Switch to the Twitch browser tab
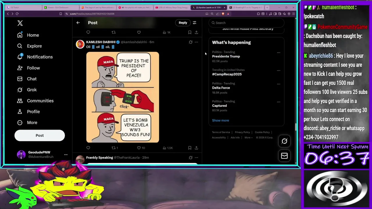 coord(23,7)
